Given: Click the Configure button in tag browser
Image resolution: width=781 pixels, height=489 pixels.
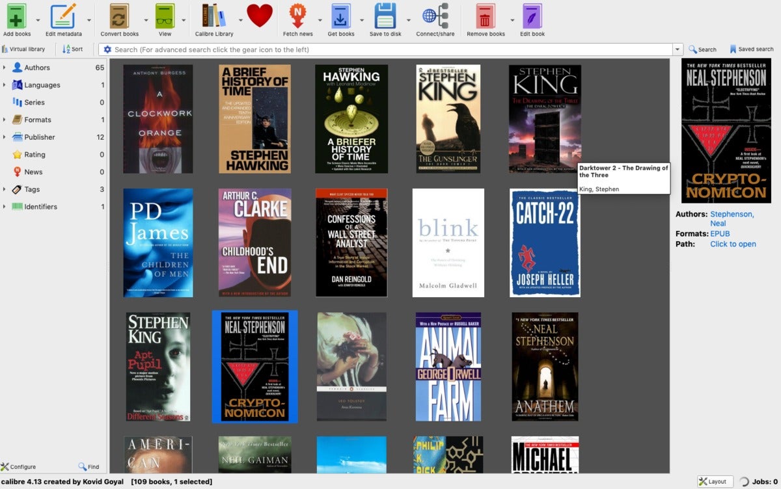Looking at the screenshot, I should tap(18, 467).
